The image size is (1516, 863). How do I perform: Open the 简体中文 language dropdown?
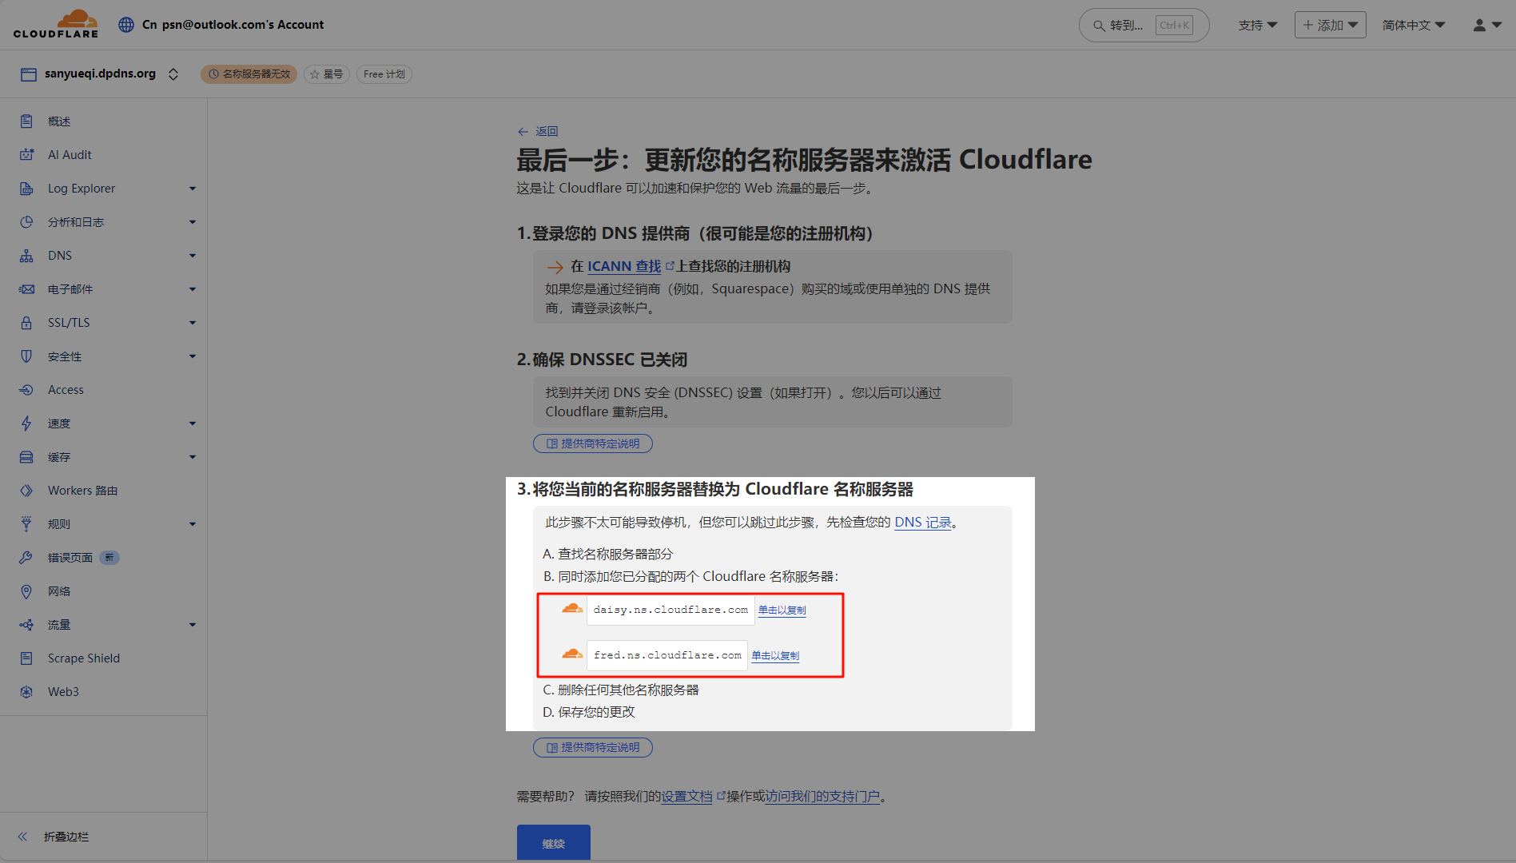(1413, 26)
